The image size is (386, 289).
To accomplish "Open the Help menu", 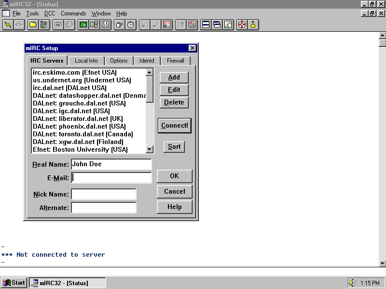I will coord(122,13).
